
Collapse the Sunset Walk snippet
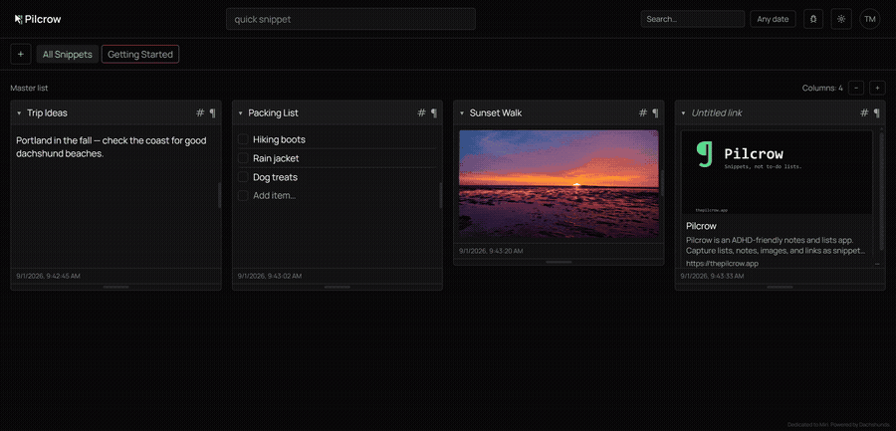[462, 113]
